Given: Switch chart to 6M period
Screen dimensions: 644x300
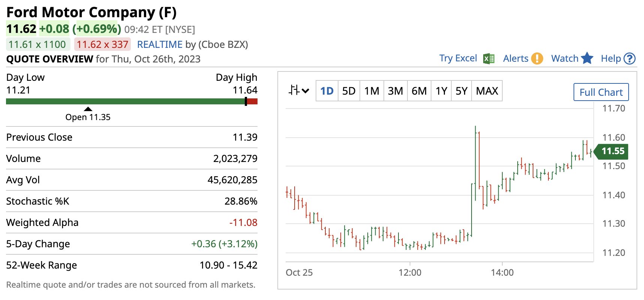Looking at the screenshot, I should click(x=419, y=91).
